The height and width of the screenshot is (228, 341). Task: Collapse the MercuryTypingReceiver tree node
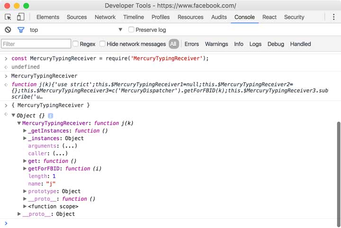19,123
